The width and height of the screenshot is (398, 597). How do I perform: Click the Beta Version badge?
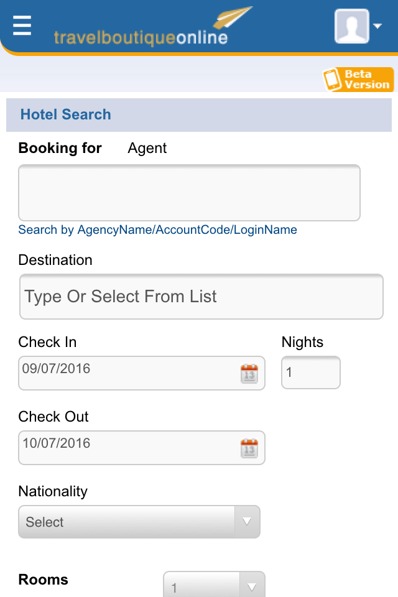[358, 79]
